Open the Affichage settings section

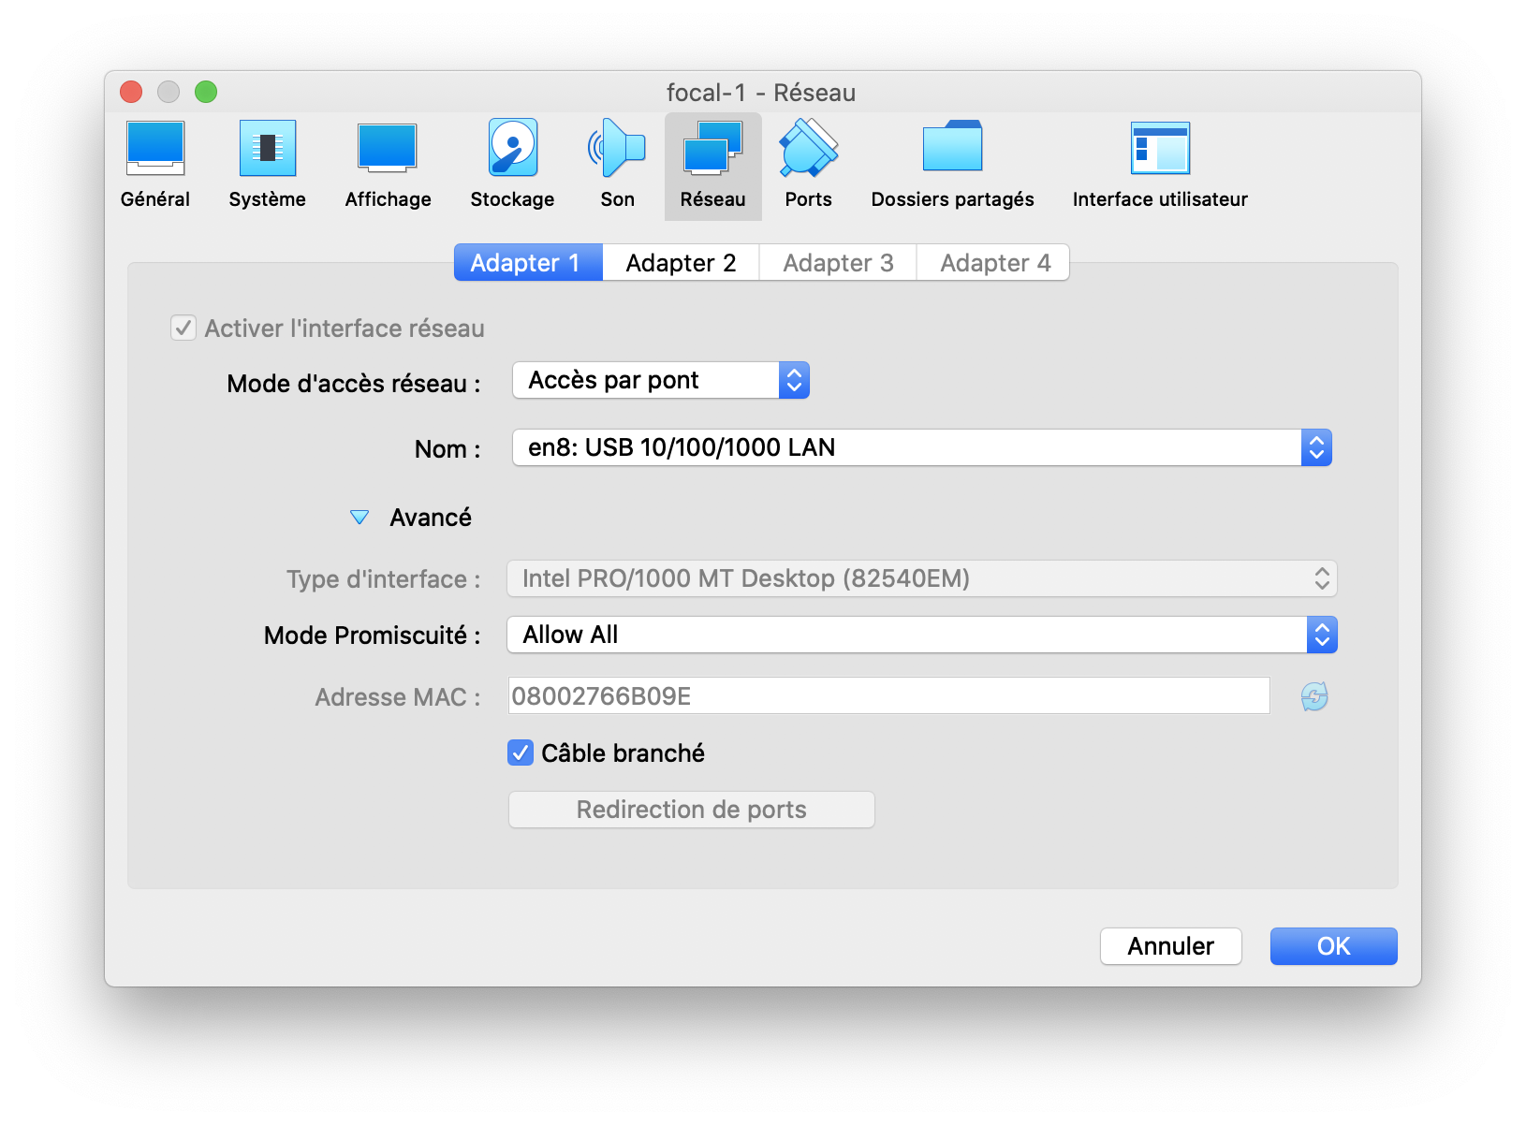388,166
